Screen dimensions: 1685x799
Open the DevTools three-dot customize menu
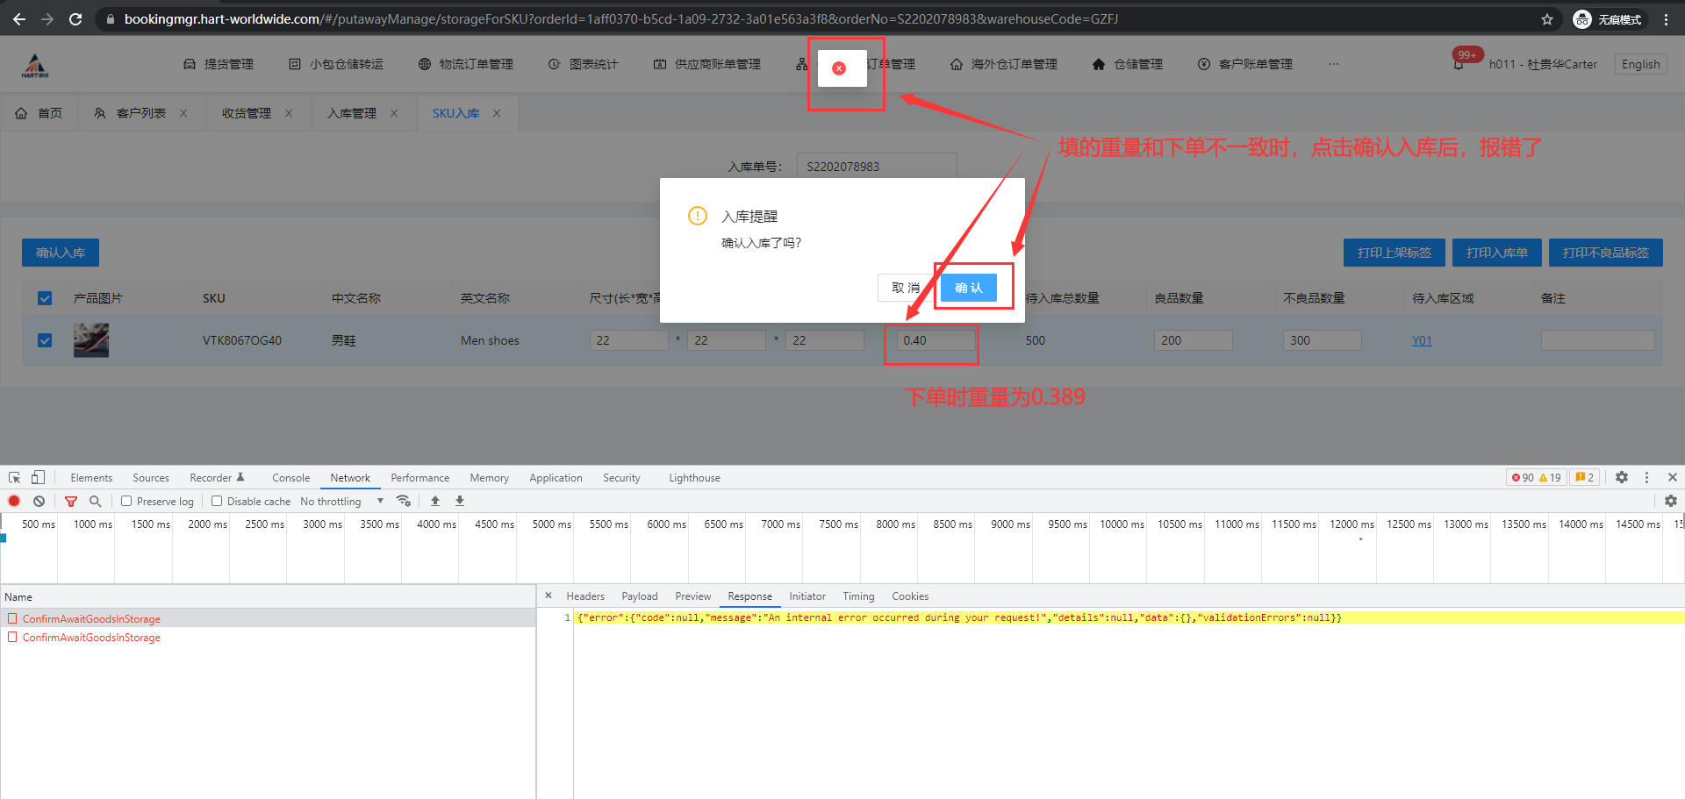[x=1646, y=477]
